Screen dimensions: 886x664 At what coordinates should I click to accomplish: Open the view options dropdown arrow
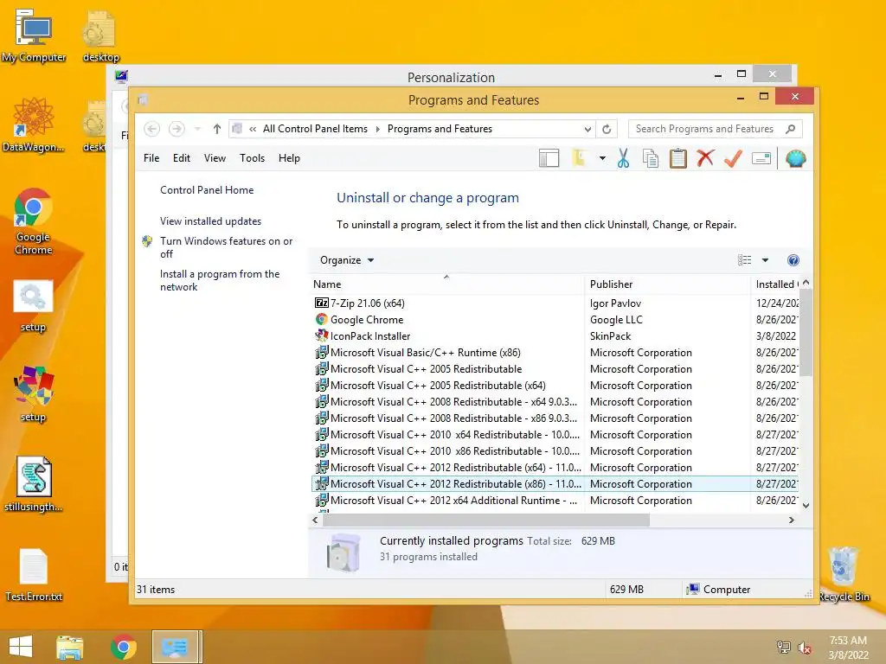tap(765, 260)
